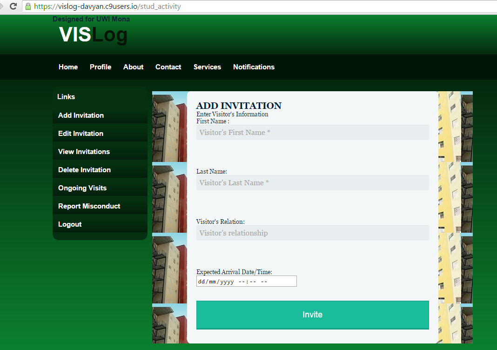The height and width of the screenshot is (350, 497).
Task: Open Edit Invitation sidebar link
Action: tap(100, 134)
